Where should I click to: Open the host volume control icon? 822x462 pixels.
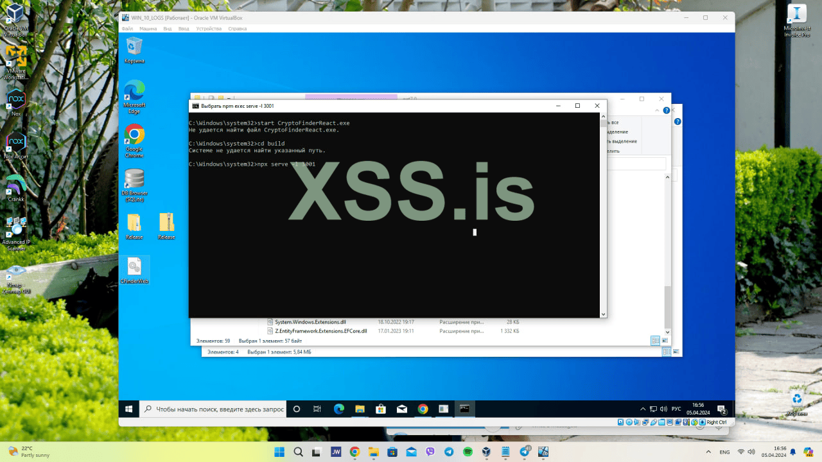tap(751, 452)
